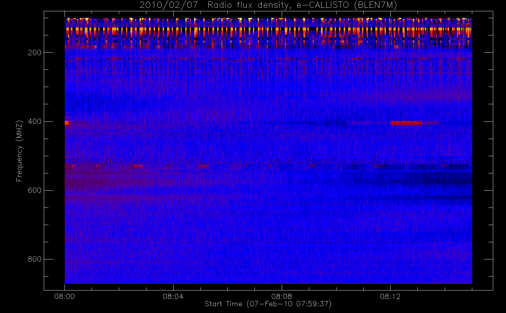Screen dimensions: 506x313
Task: Click the '08:08' time tick label
Action: tap(282, 296)
